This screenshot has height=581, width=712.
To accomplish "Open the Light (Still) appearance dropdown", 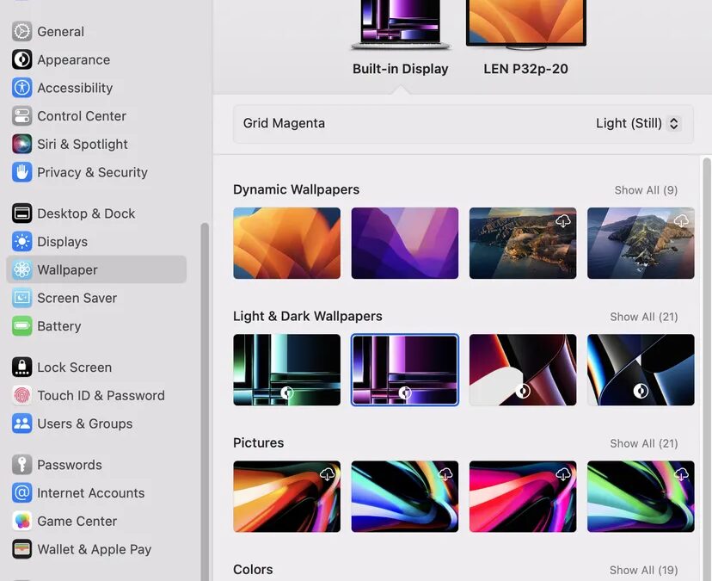I will pyautogui.click(x=637, y=123).
